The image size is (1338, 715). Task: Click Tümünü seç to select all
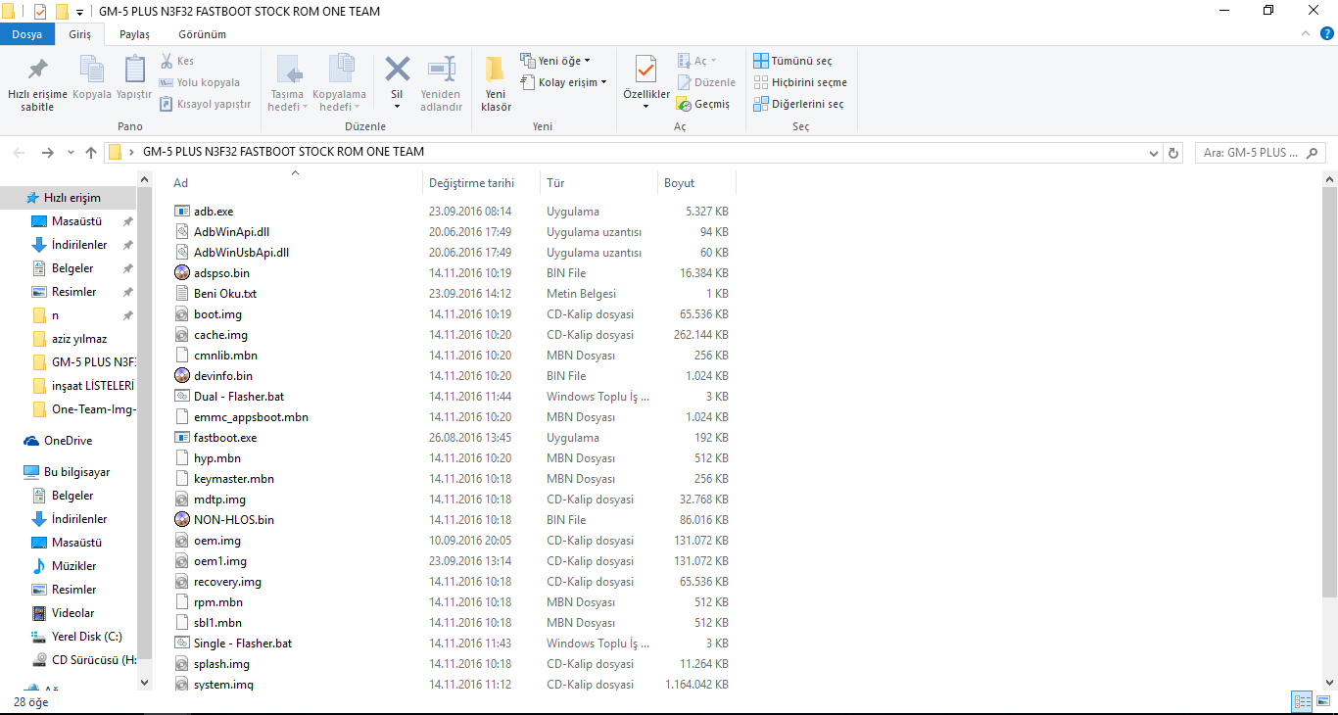click(x=792, y=61)
